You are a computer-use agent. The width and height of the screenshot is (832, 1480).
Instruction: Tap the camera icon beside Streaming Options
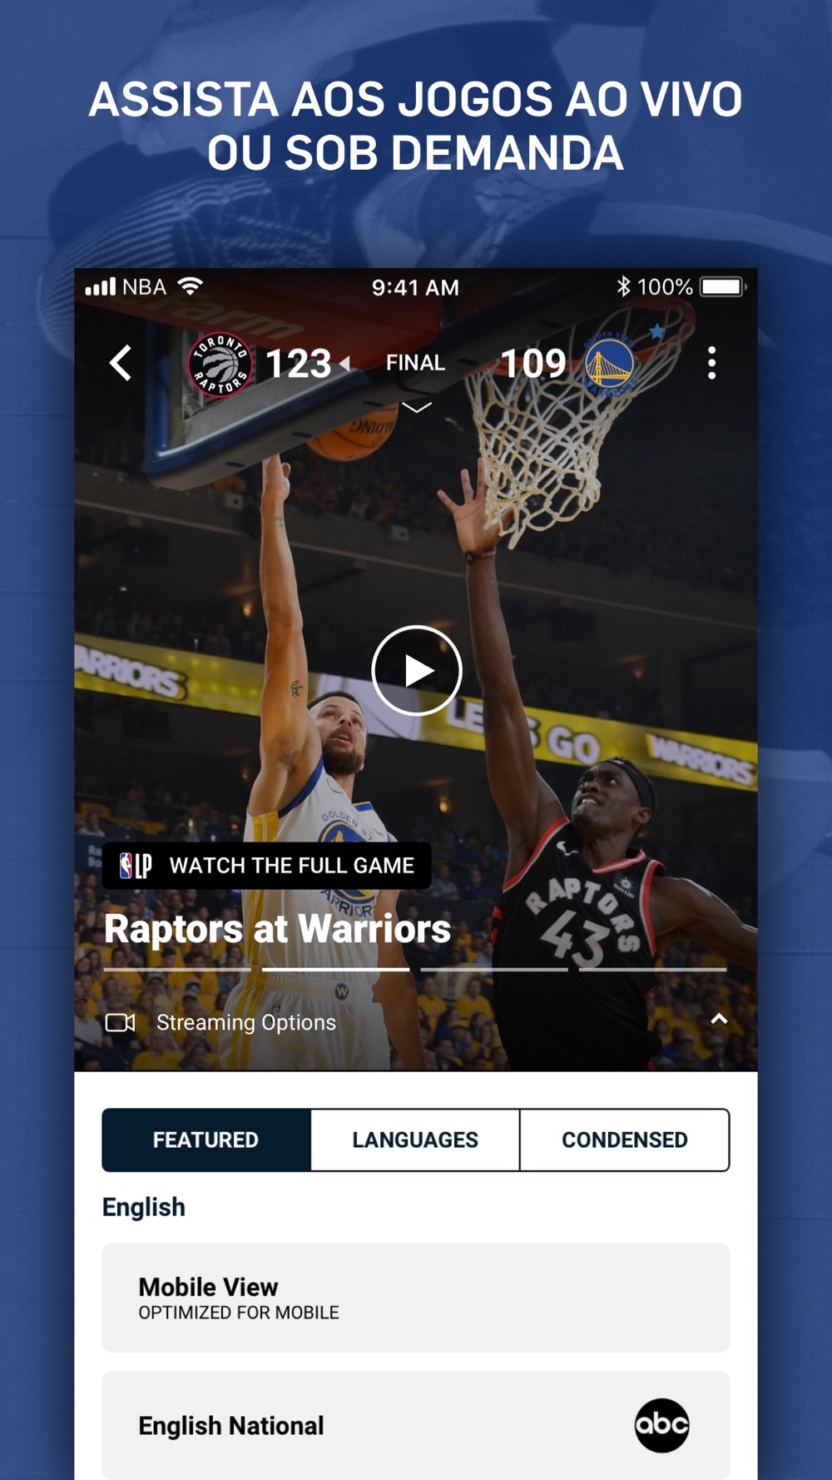point(120,1022)
